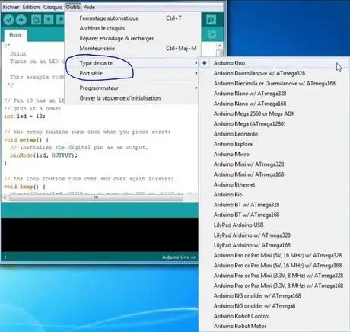Open the Aide menu
This screenshot has width=350, height=332.
pos(89,7)
